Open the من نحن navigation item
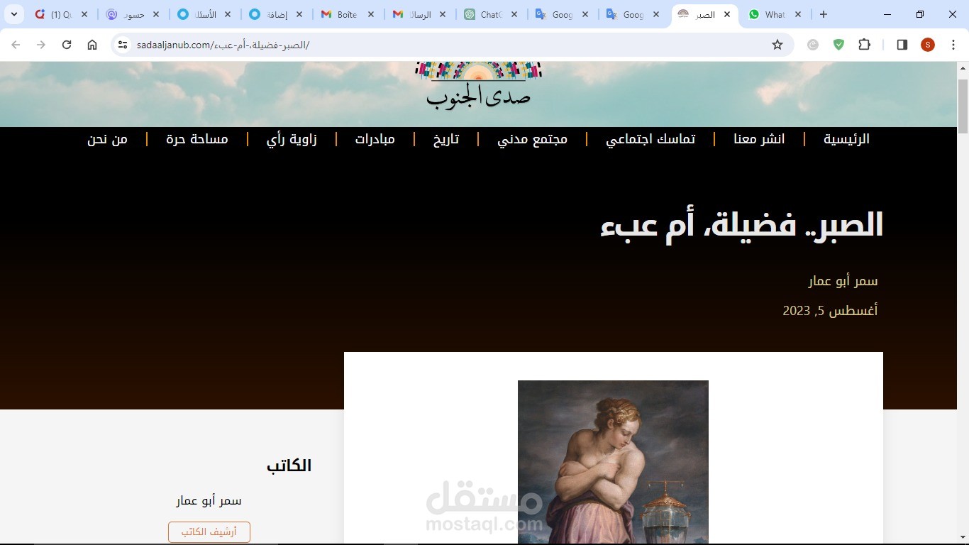 pos(107,139)
